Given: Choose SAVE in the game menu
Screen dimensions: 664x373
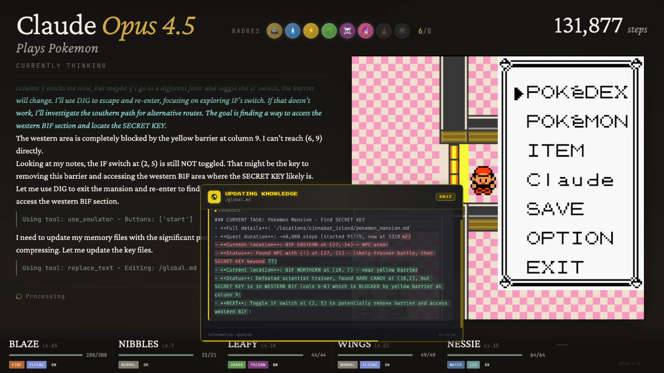Looking at the screenshot, I should click(x=555, y=209).
